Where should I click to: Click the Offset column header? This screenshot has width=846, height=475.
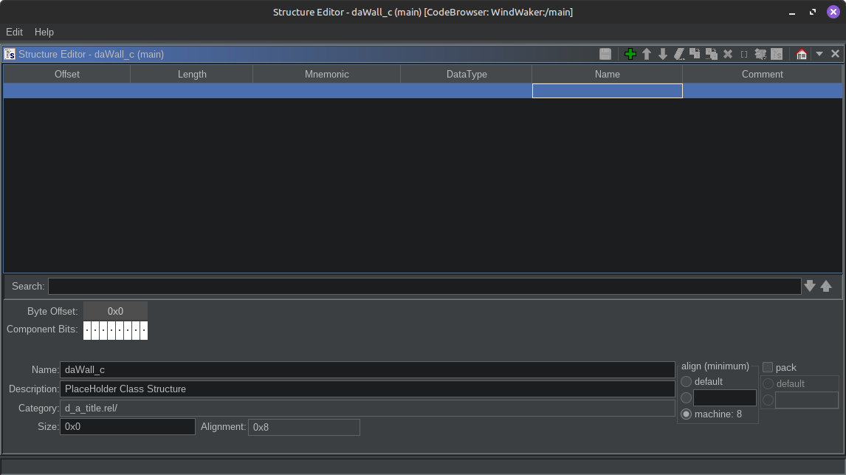click(x=67, y=75)
